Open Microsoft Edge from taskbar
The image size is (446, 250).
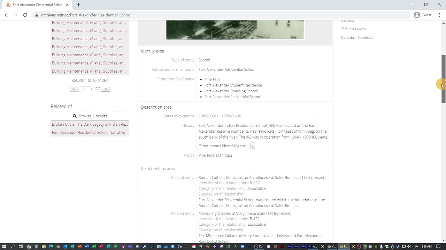(x=51, y=247)
